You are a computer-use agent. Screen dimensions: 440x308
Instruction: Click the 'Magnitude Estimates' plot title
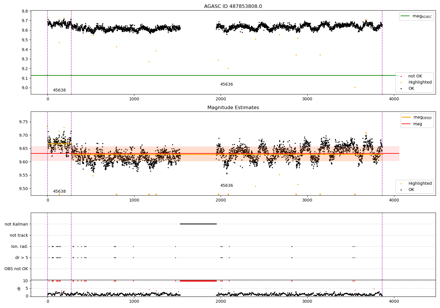click(233, 108)
